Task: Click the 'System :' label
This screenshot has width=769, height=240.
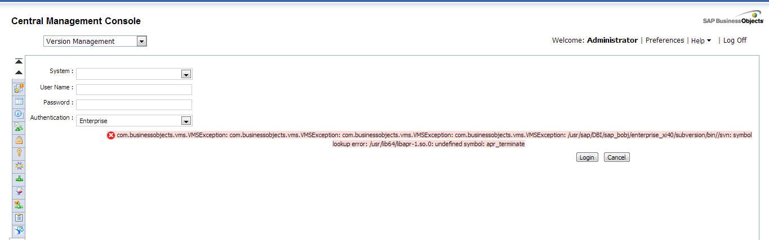Action: pyautogui.click(x=61, y=71)
